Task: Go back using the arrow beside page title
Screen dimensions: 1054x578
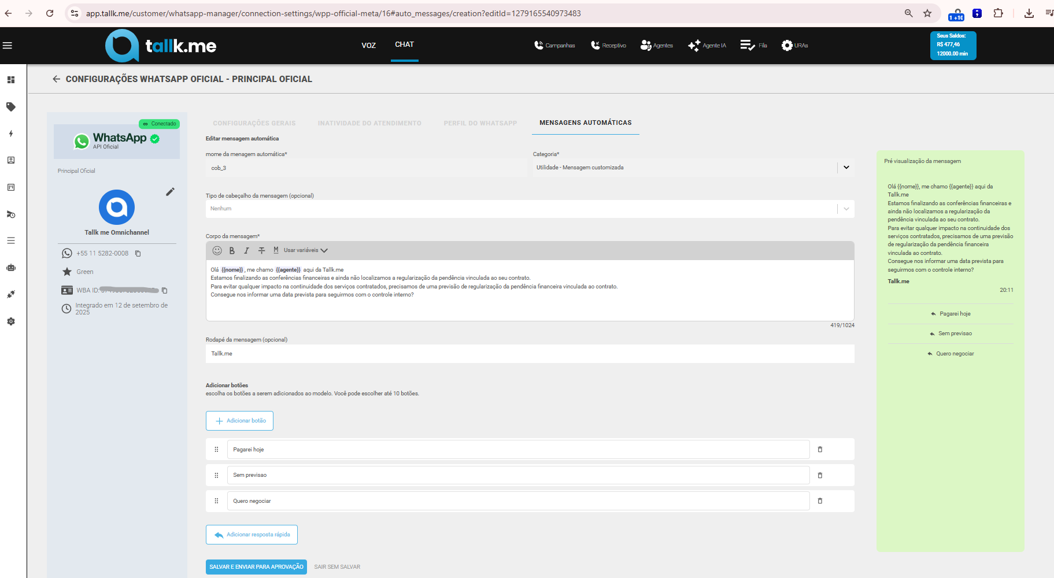Action: coord(56,79)
